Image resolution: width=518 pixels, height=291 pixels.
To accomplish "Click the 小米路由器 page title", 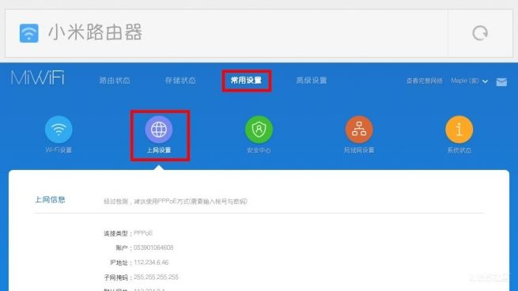I will click(96, 32).
